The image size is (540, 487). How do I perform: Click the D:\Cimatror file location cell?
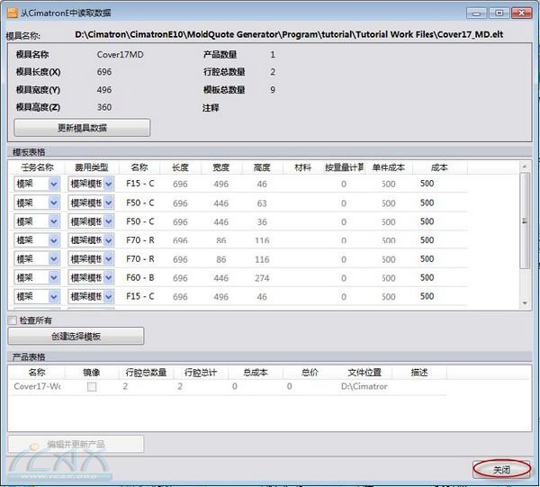click(364, 386)
